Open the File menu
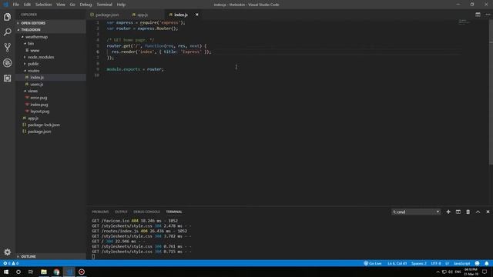 (x=15, y=5)
